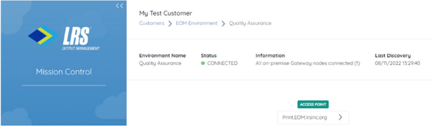Open the EOM Environment breadcrumb link
The width and height of the screenshot is (432, 127).
(x=197, y=23)
